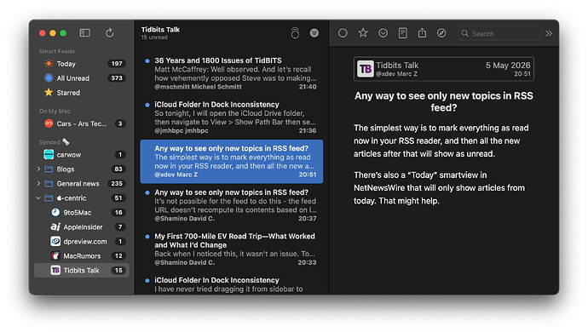This screenshot has width=588, height=332.
Task: Open the Share menu icon
Action: tap(422, 33)
